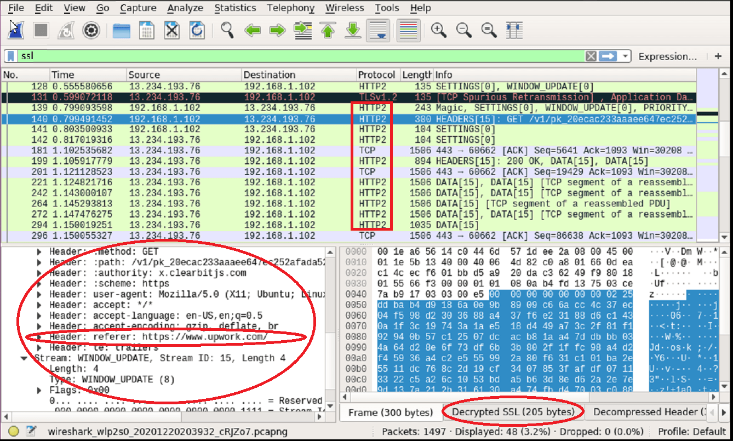
Task: Open the filter apply dropdown arrow
Action: [x=625, y=55]
